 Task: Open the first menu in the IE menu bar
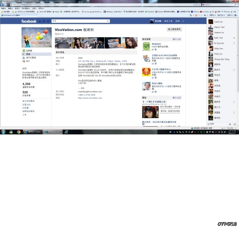click(x=3, y=8)
